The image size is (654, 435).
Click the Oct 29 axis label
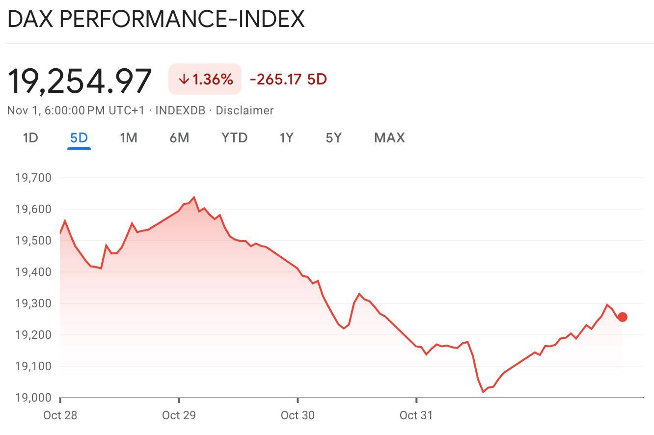[x=179, y=415]
